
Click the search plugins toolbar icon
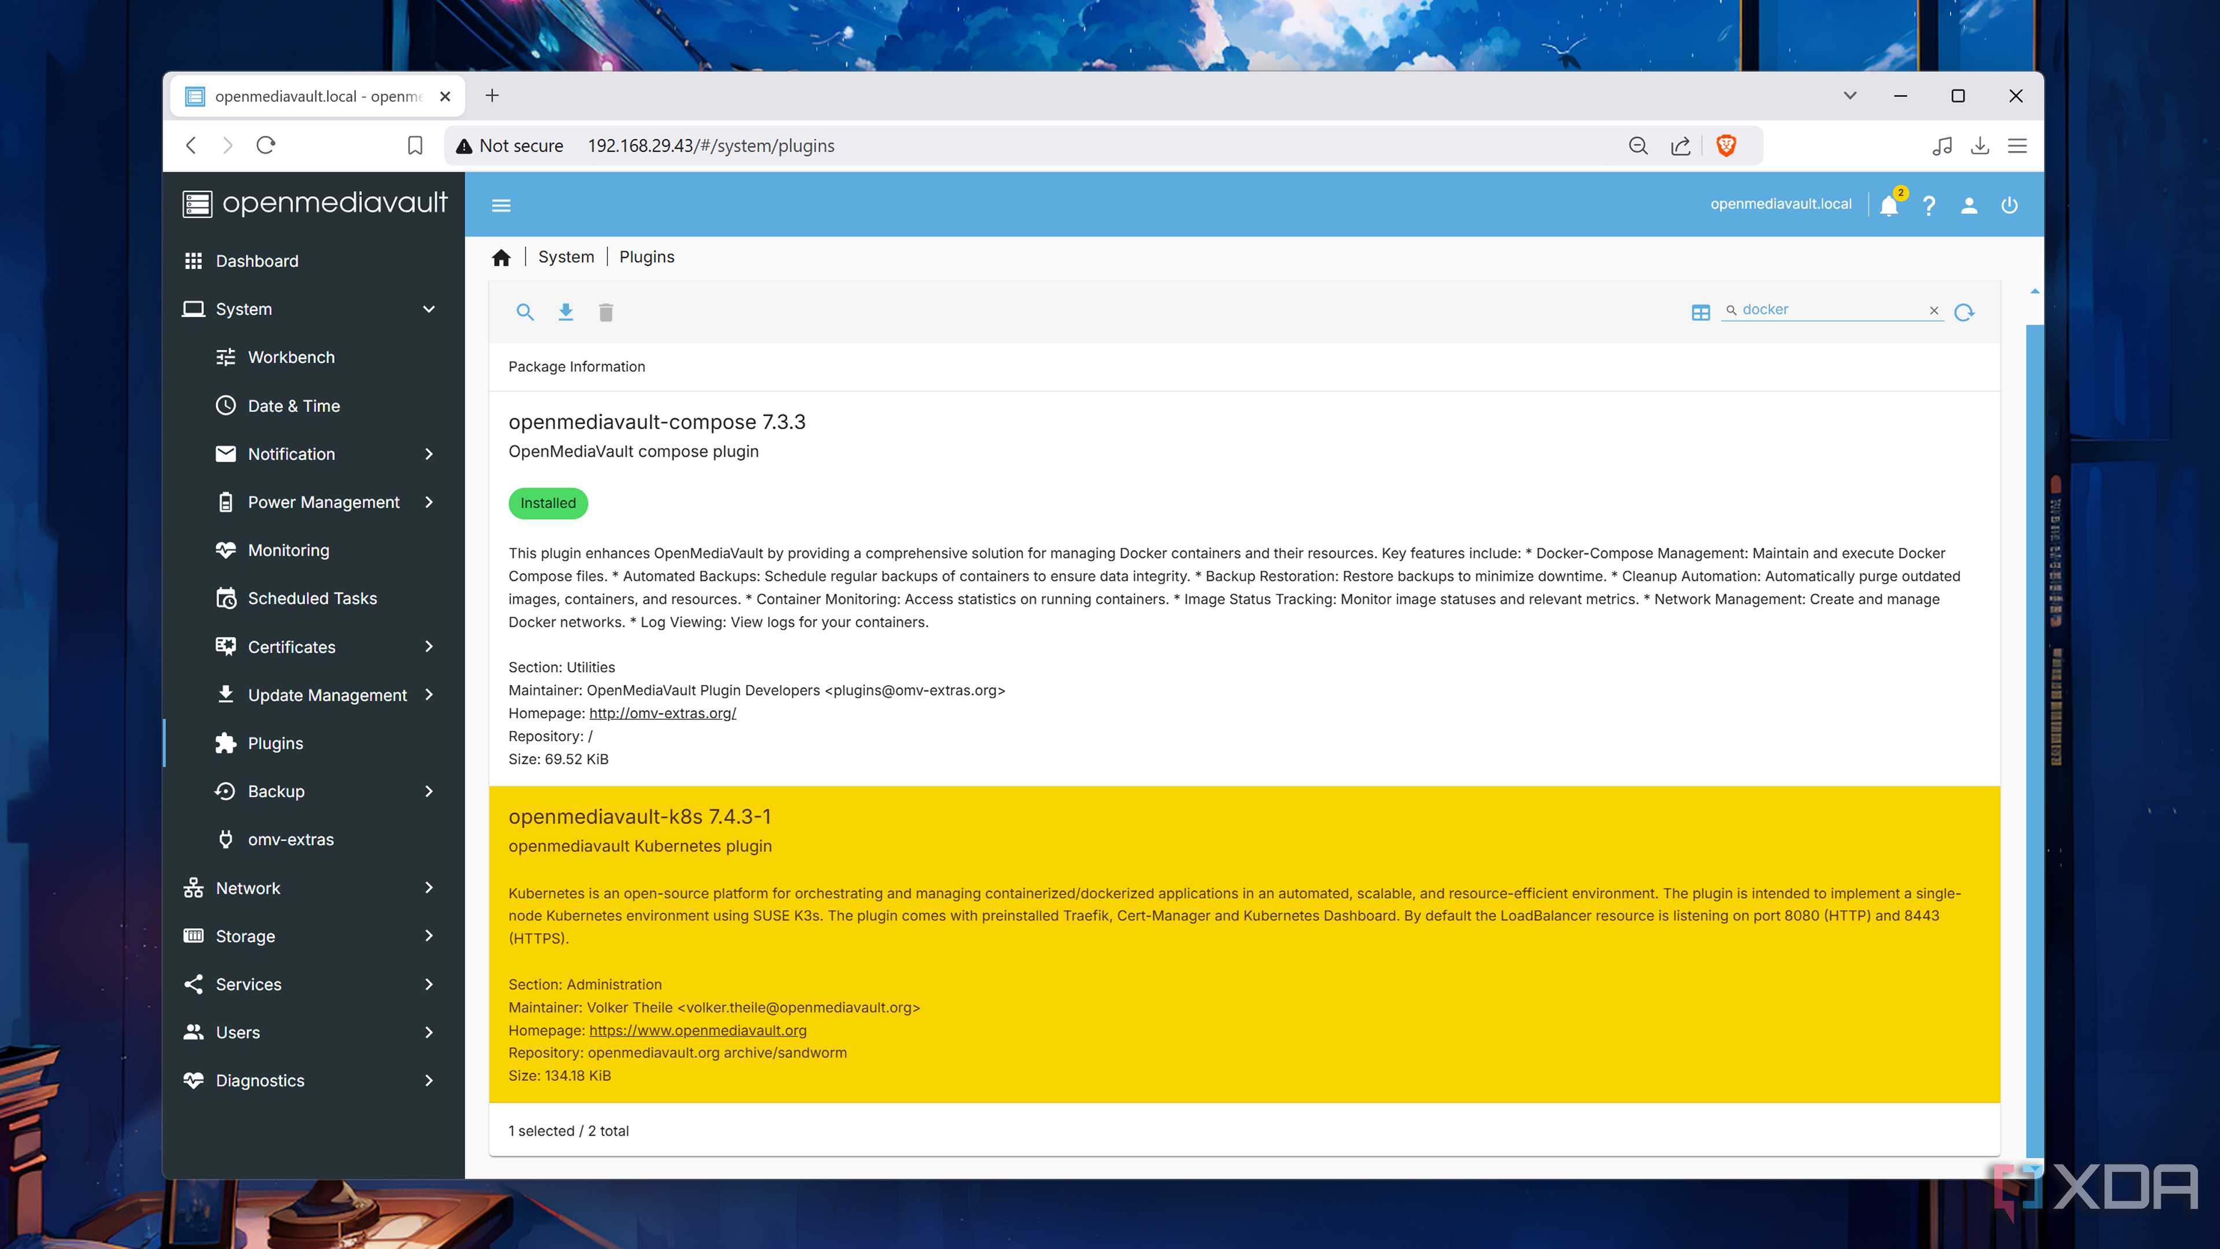(x=525, y=312)
